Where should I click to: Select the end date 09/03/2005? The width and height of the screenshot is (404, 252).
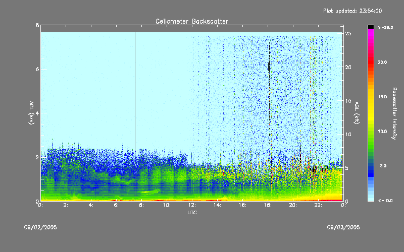tap(343, 227)
